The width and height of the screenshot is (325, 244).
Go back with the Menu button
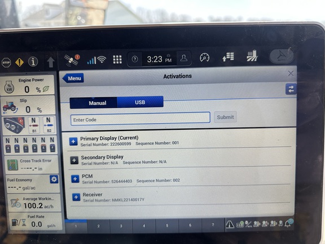73,78
